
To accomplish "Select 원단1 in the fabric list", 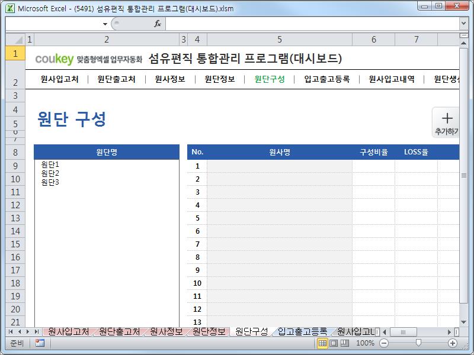I will pos(50,164).
